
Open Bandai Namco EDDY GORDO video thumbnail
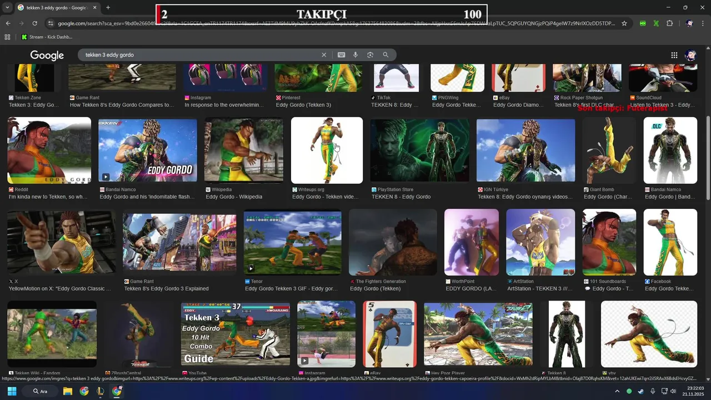[148, 150]
